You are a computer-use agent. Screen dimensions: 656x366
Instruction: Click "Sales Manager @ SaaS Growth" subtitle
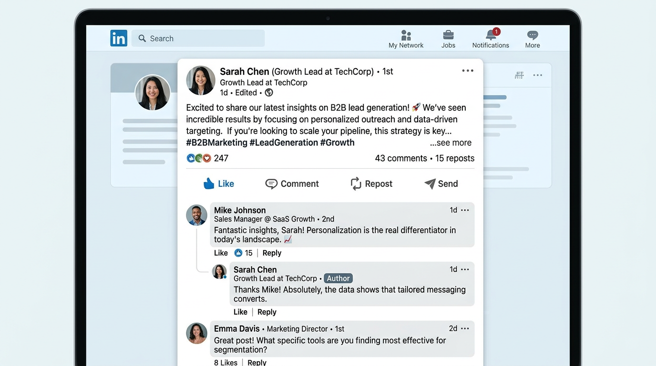pos(265,219)
